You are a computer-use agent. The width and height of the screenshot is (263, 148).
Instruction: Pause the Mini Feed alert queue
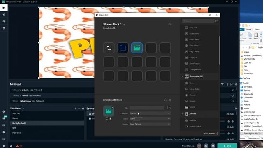tap(227, 84)
